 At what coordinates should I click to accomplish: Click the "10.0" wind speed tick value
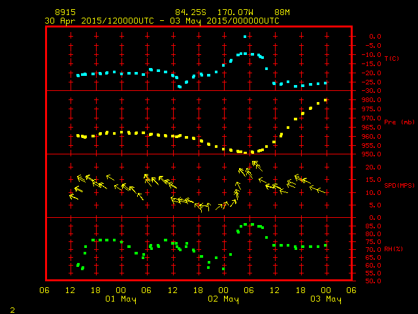[373, 193]
